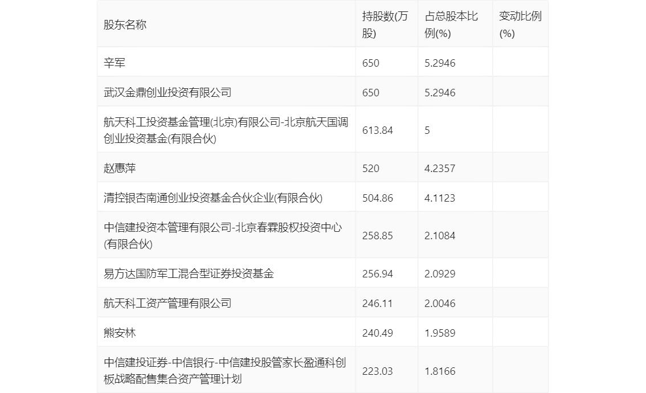Select percentage value 5 in 航天国调 row

[x=427, y=130]
